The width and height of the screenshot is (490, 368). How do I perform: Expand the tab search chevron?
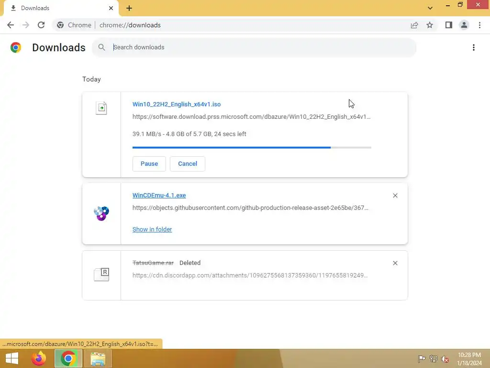[430, 8]
